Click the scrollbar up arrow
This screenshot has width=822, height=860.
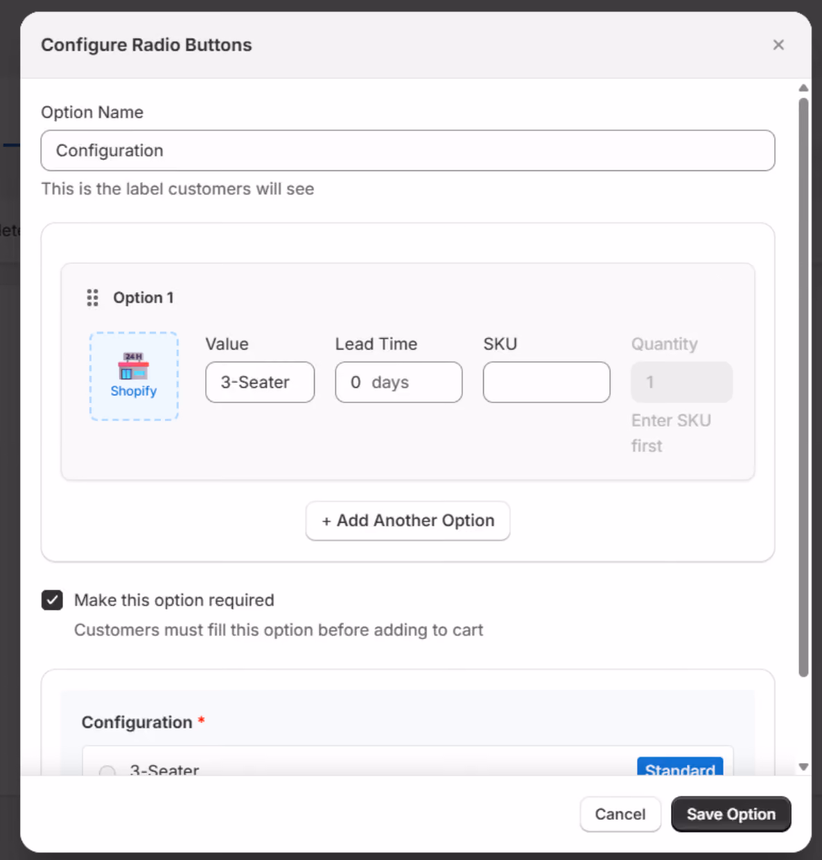point(803,88)
